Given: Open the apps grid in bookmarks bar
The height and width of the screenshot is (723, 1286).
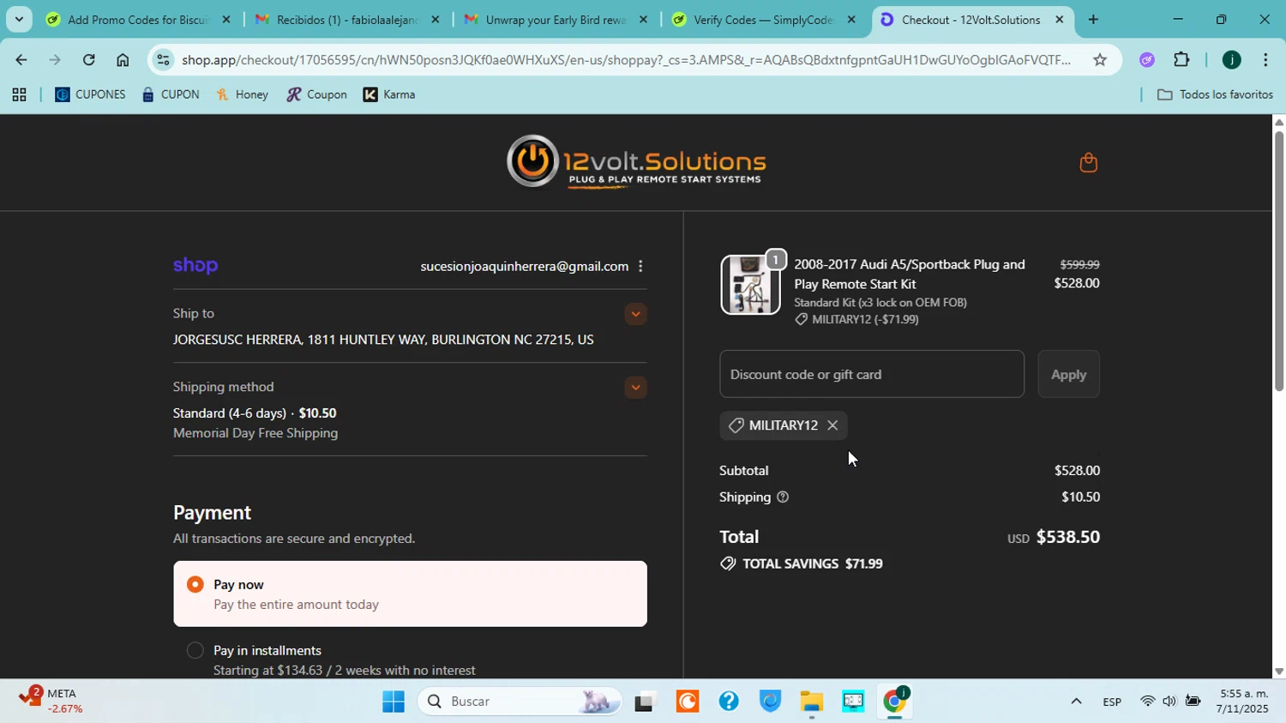Looking at the screenshot, I should (18, 95).
